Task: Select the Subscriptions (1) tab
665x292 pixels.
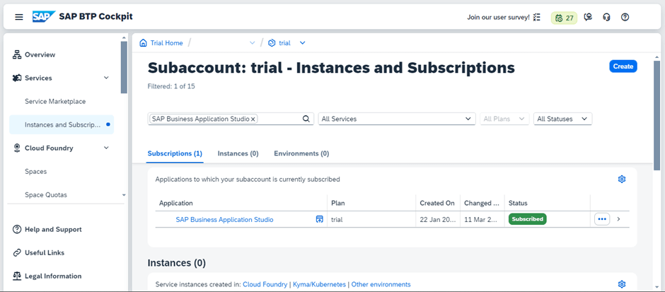Action: pyautogui.click(x=175, y=153)
